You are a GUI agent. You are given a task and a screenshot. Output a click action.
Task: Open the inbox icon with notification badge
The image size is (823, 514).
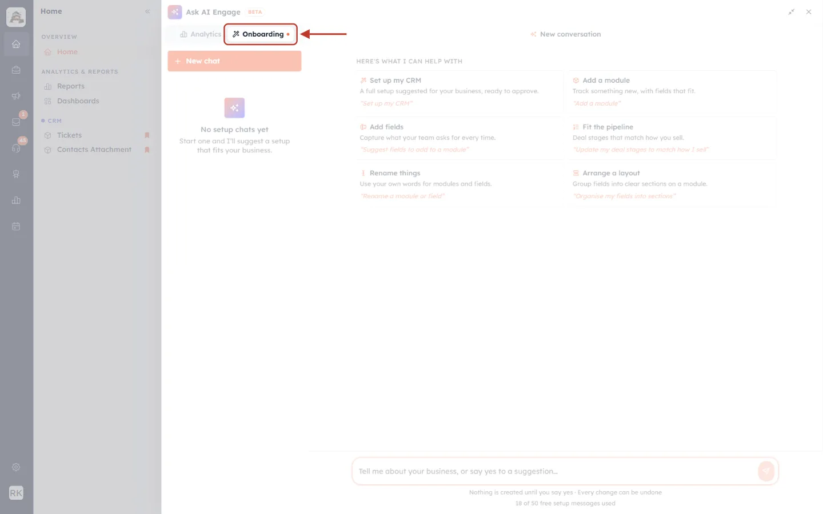click(x=16, y=122)
